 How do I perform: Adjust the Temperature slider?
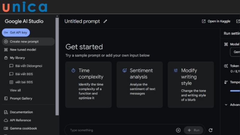(x=235, y=90)
